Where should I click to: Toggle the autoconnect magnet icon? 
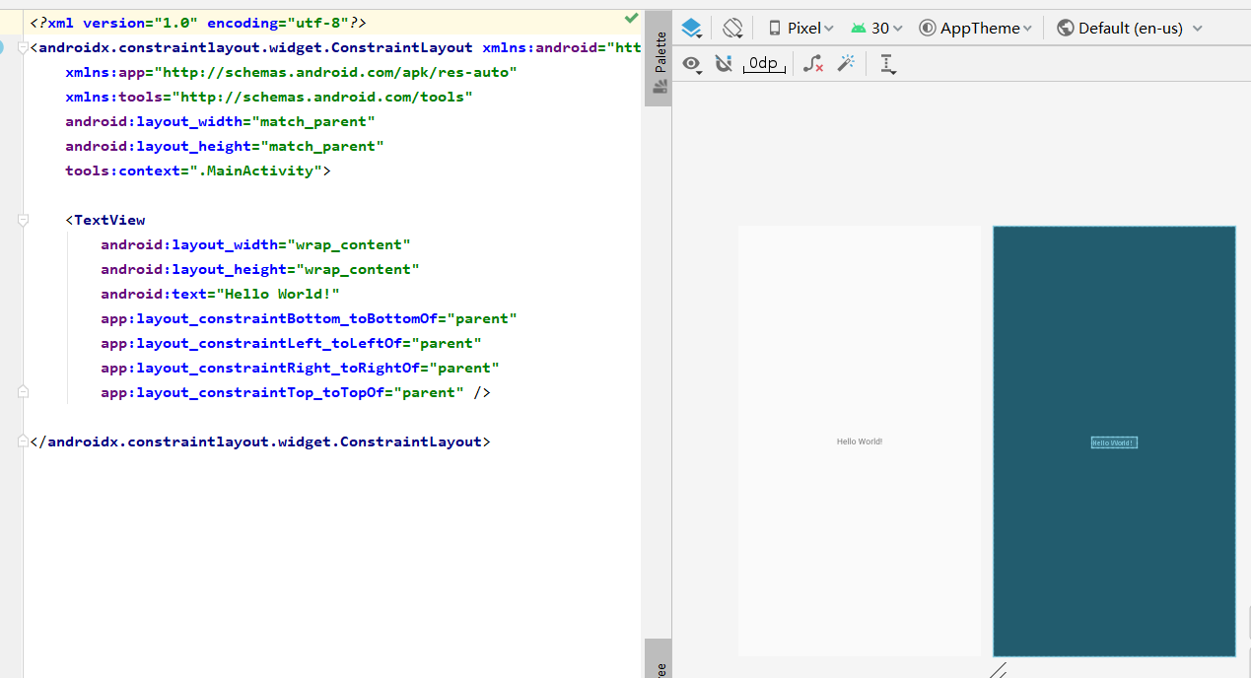click(x=724, y=64)
